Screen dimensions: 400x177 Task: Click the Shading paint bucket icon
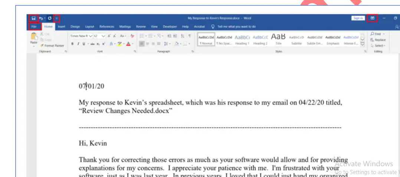tap(176, 44)
